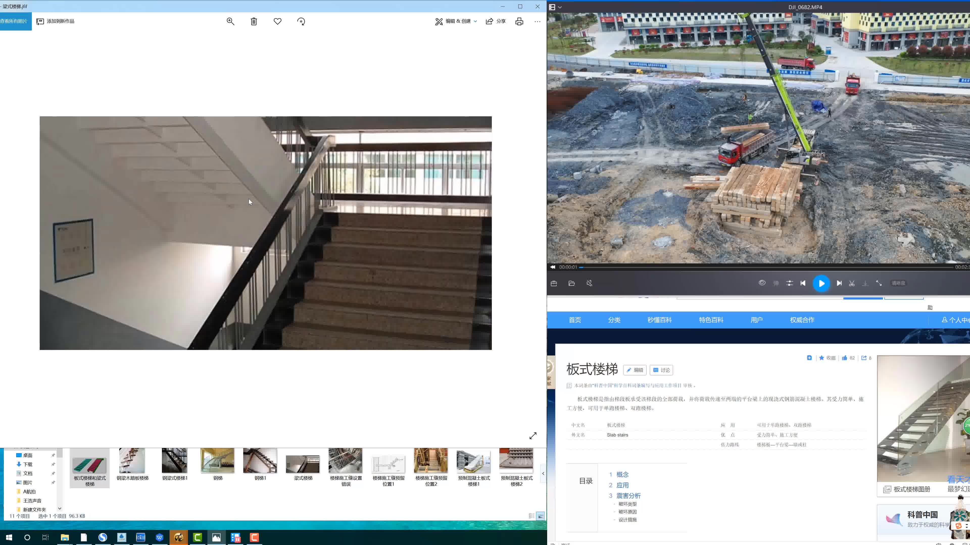
Task: Open 设计措施 subsection link
Action: (627, 520)
